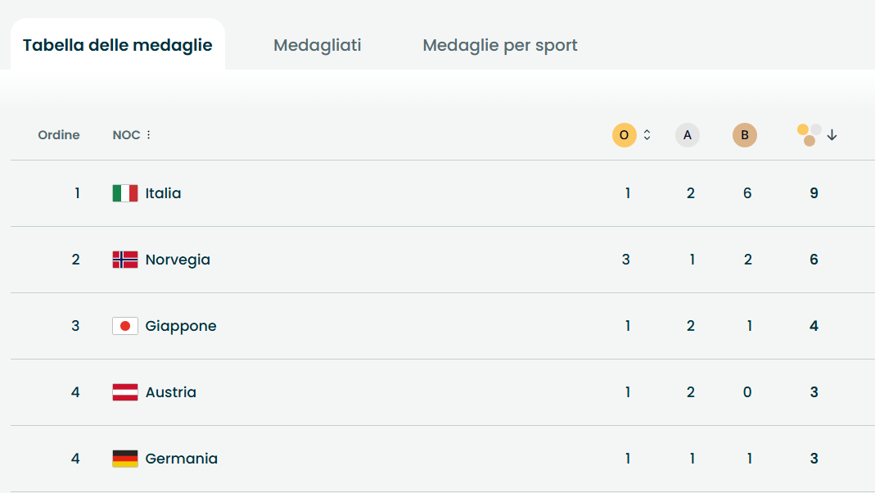Select the bronze medal B column icon
This screenshot has width=875, height=493.
point(744,134)
